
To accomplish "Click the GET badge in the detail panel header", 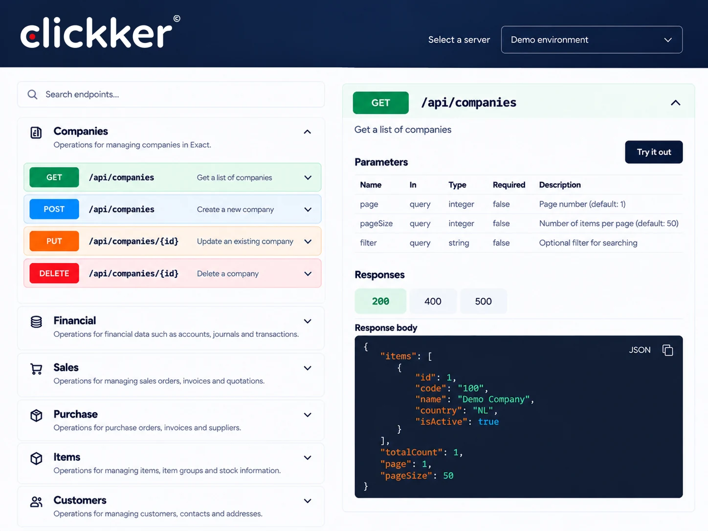I will point(380,103).
